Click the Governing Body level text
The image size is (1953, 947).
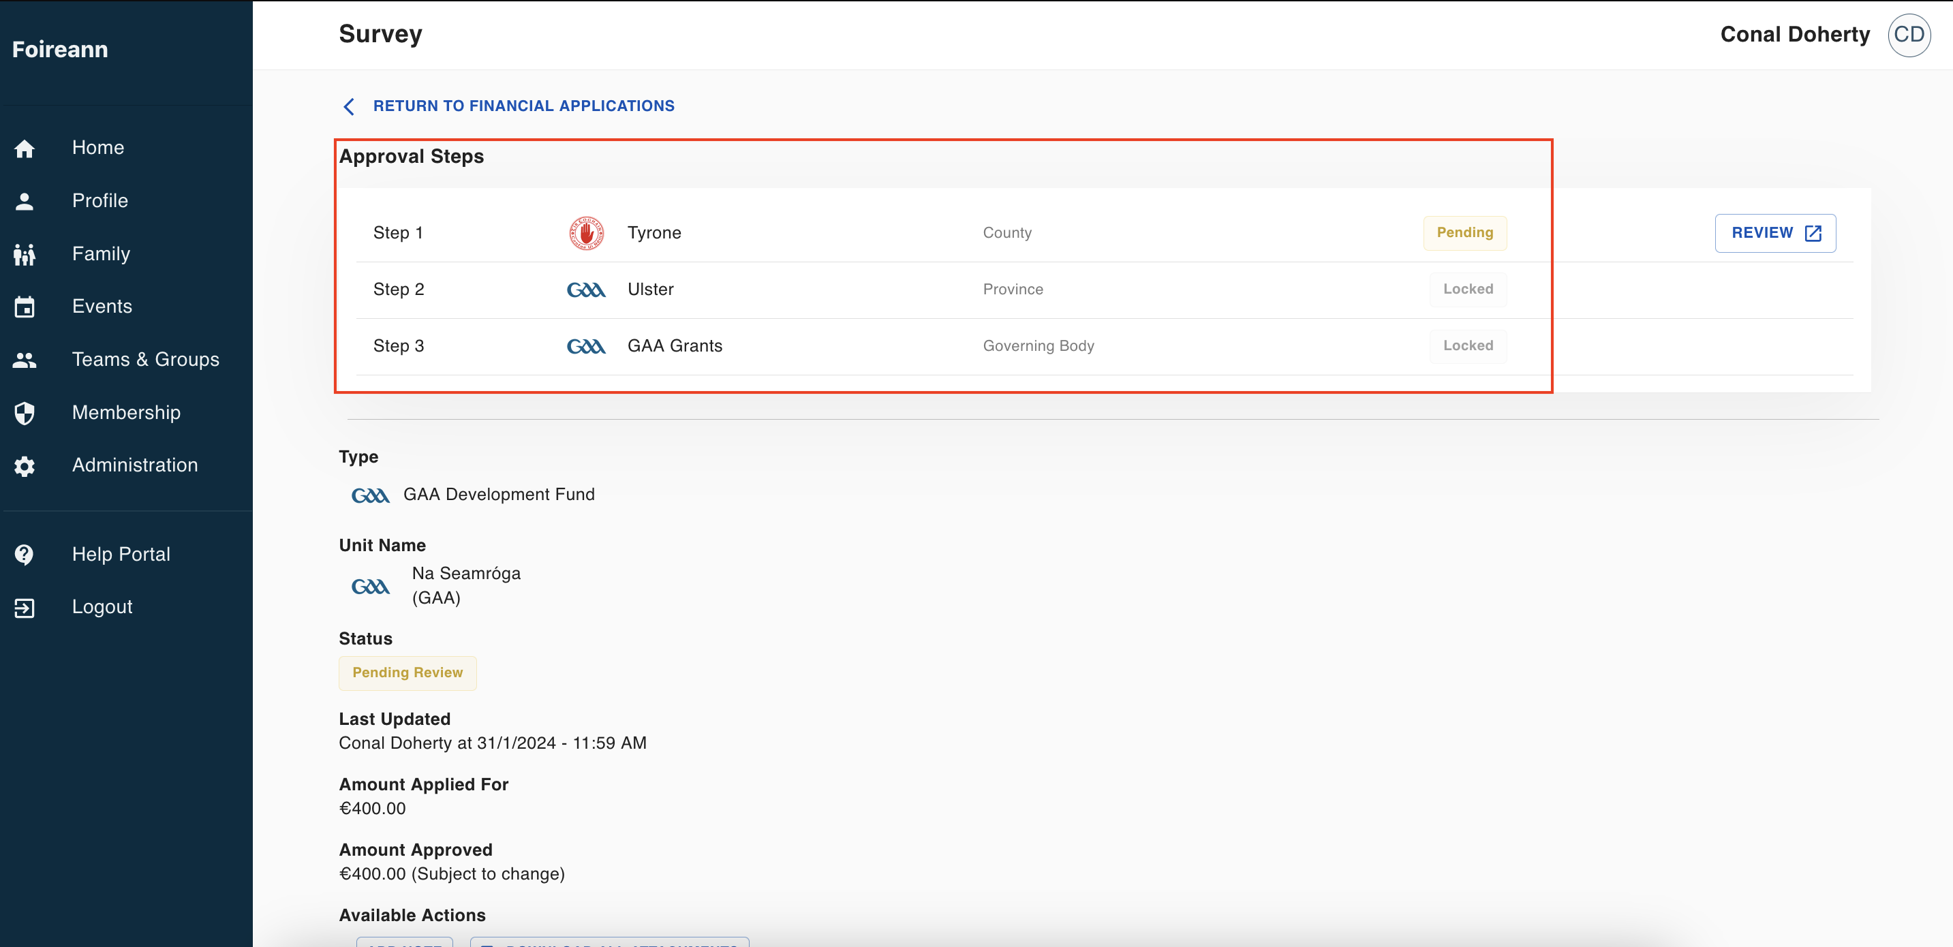(x=1038, y=345)
